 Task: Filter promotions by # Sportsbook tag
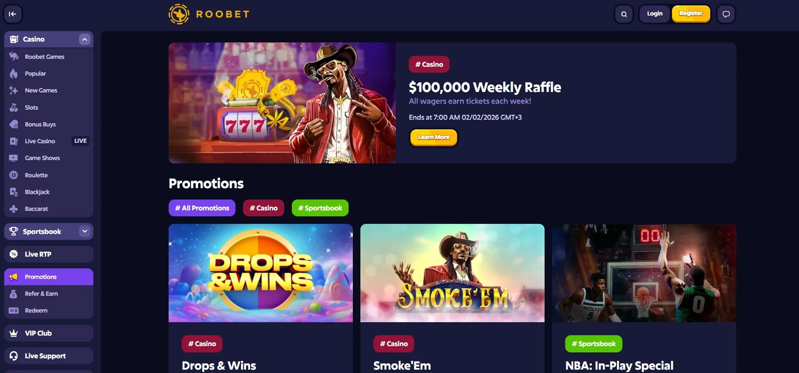tap(320, 208)
